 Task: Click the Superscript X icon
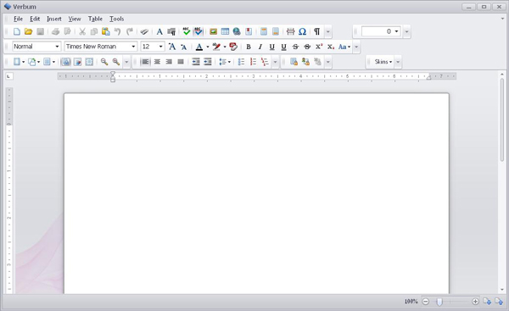click(x=319, y=47)
